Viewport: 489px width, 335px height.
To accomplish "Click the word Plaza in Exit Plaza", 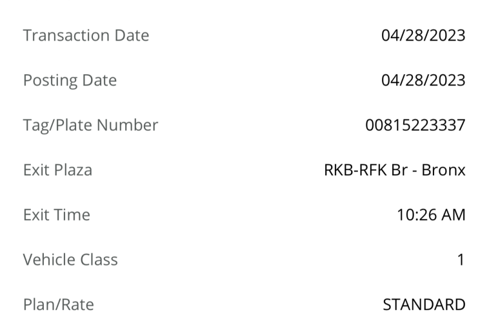I will pyautogui.click(x=73, y=170).
